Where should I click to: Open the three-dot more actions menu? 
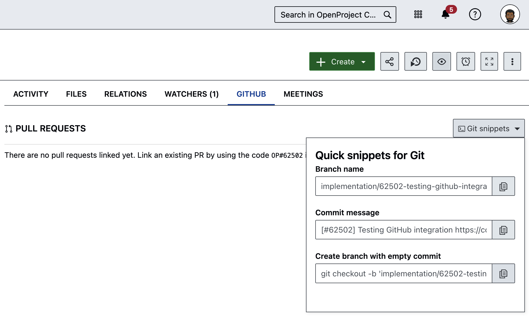(x=512, y=62)
